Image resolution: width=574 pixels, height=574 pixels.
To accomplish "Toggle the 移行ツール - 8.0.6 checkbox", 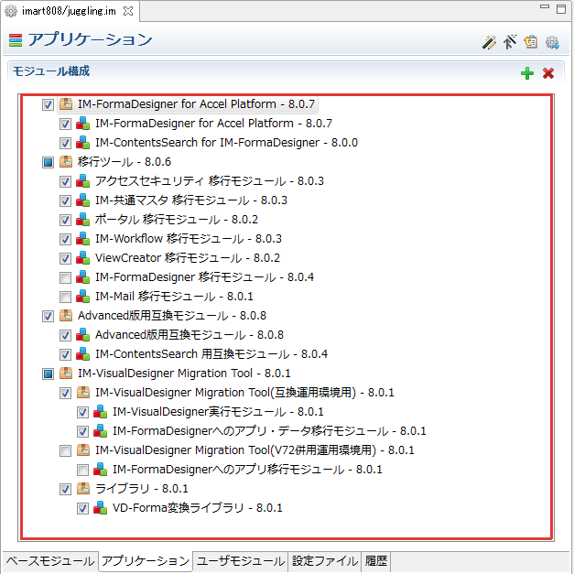I will coord(48,162).
